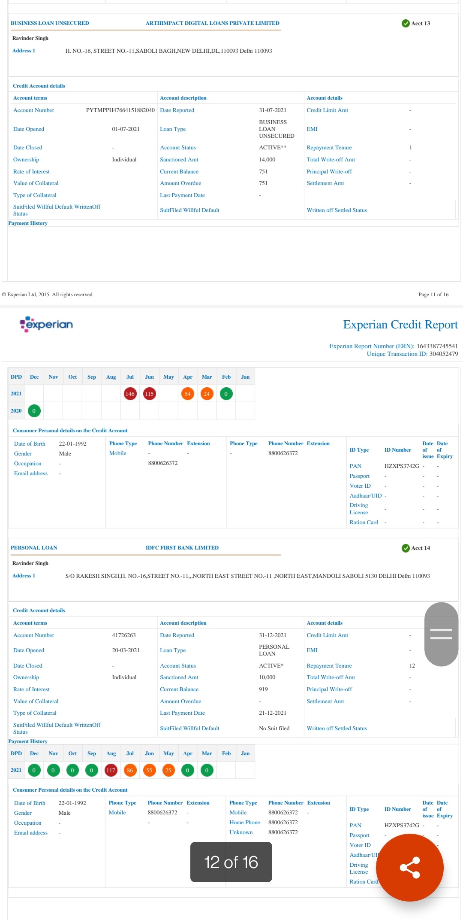Select the red 146 DPD circle
This screenshot has height=920, width=463.
[x=130, y=394]
